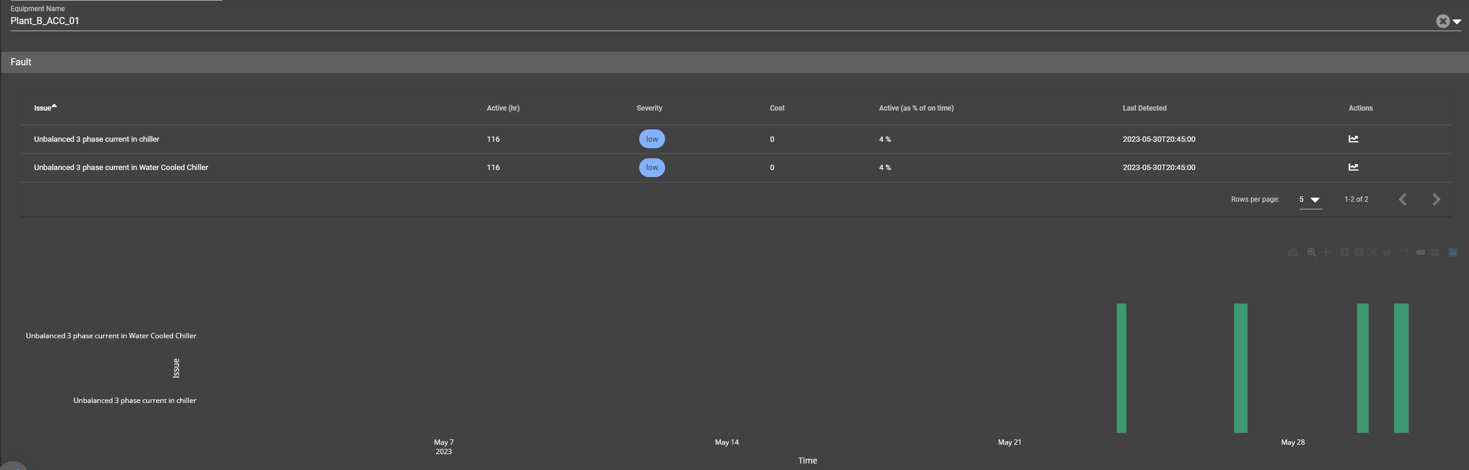
Task: View chart for Water Cooled Chiller fault
Action: pos(1353,167)
